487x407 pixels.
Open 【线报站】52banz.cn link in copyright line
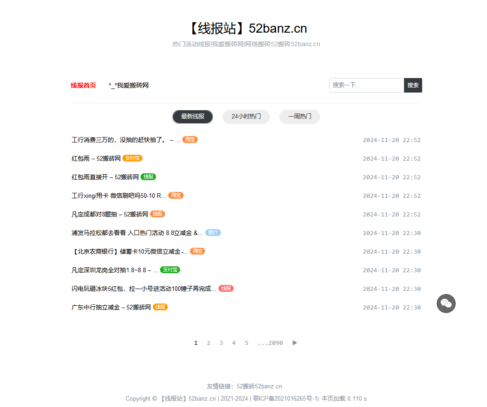[x=187, y=399]
